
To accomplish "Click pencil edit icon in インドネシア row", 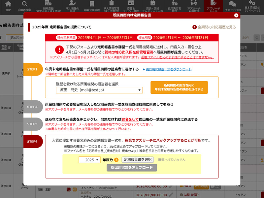I will click(171, 186).
